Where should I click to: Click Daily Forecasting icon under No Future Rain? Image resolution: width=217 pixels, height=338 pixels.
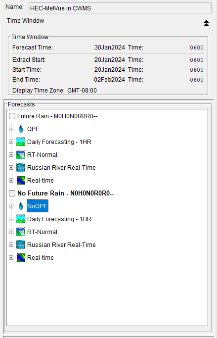[x=21, y=219]
